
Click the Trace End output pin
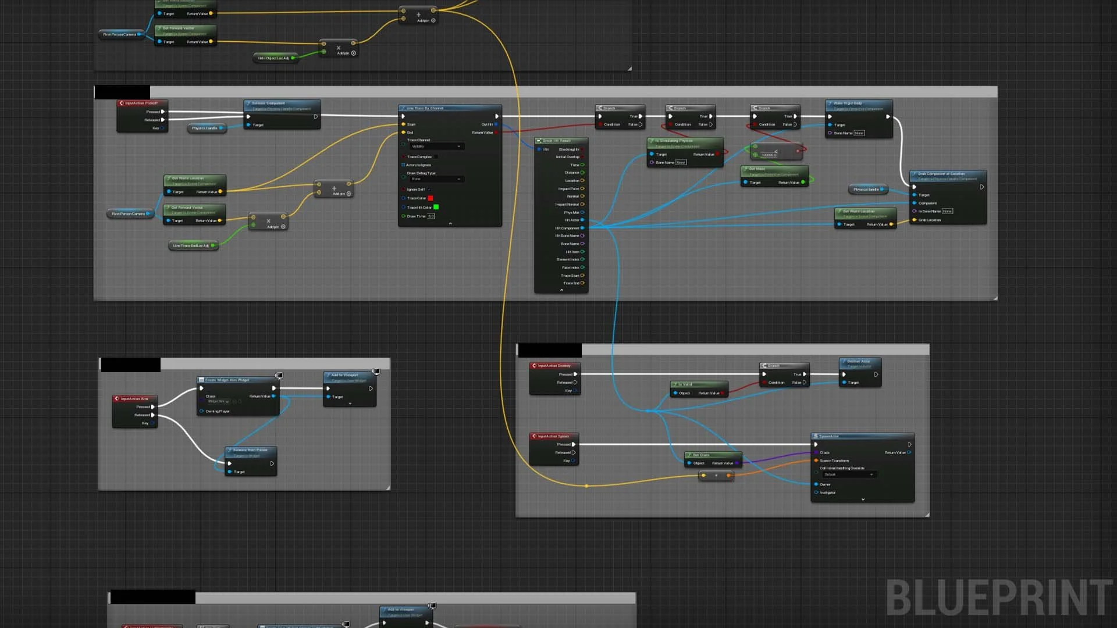[582, 283]
